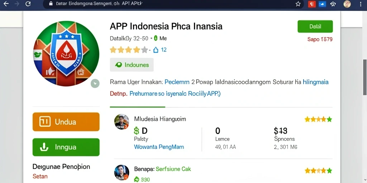Image resolution: width=367 pixels, height=183 pixels.
Task: Open the user profile avatar in toolbar
Action: (x=347, y=4)
